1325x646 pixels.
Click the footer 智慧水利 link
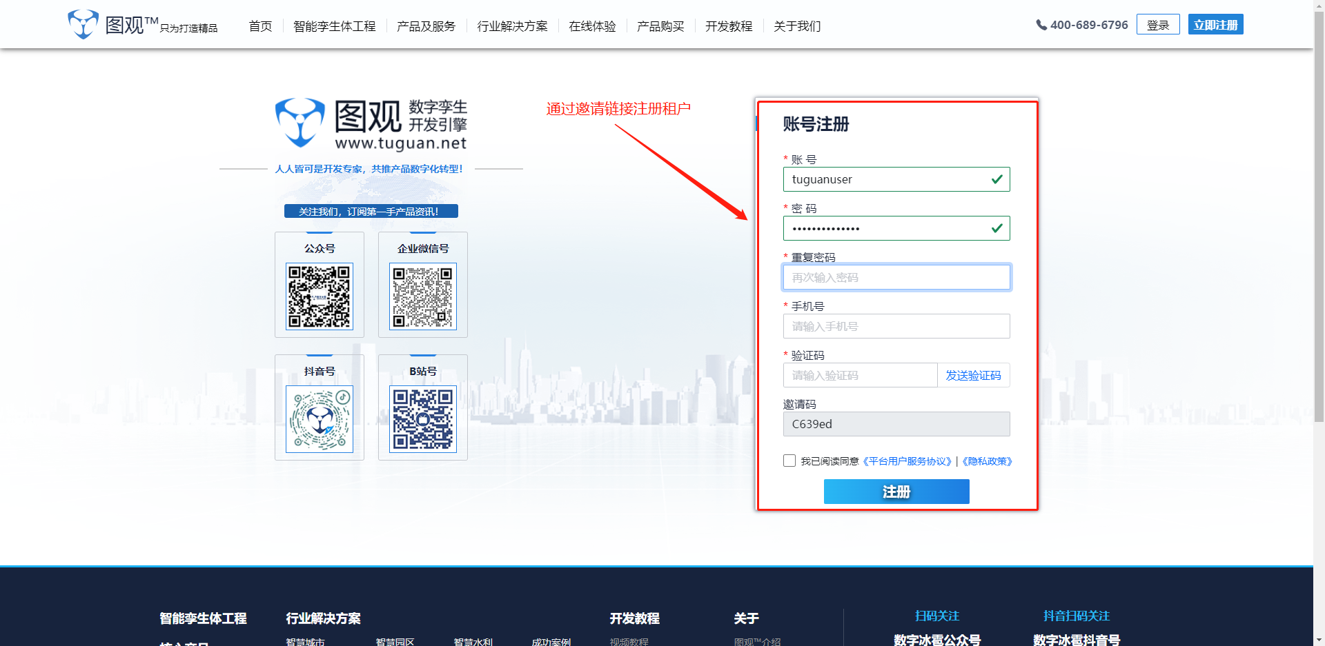point(473,642)
